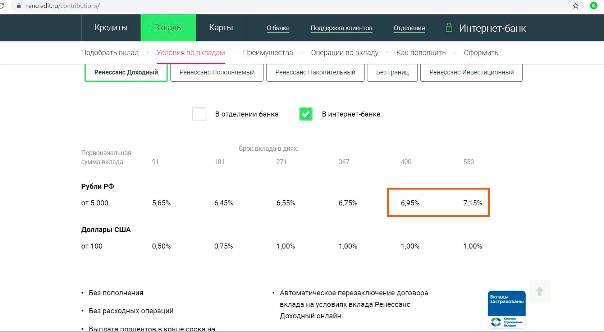Select the 'Ренессанс Пополняемый' deposit tab
Viewport: 604px width, 332px height.
(217, 72)
